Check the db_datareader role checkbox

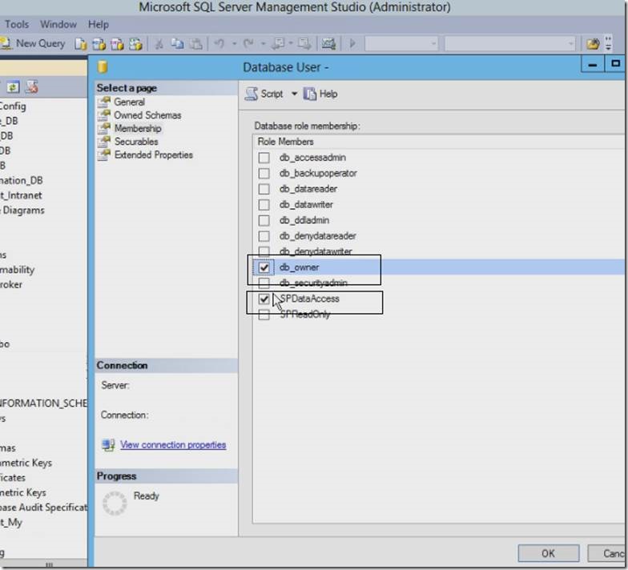[264, 189]
